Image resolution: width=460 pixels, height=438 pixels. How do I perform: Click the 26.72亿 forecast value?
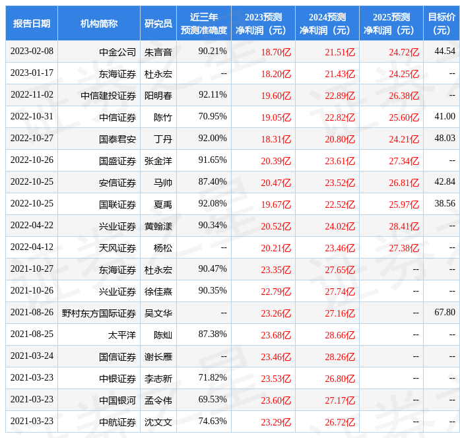click(x=340, y=422)
